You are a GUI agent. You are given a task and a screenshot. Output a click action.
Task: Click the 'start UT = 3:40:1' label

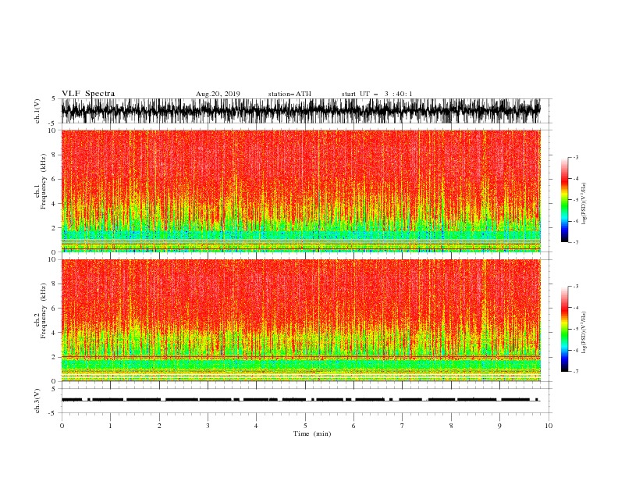tap(377, 94)
